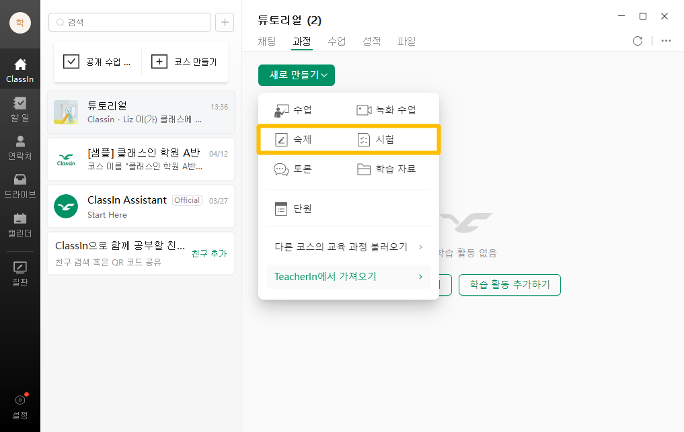Click the 튜토리얼 (2) course title

tap(290, 20)
